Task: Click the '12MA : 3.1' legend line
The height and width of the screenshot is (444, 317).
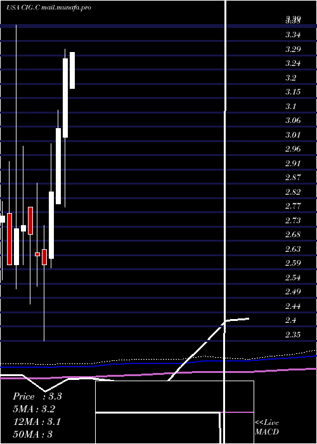Action: click(37, 422)
